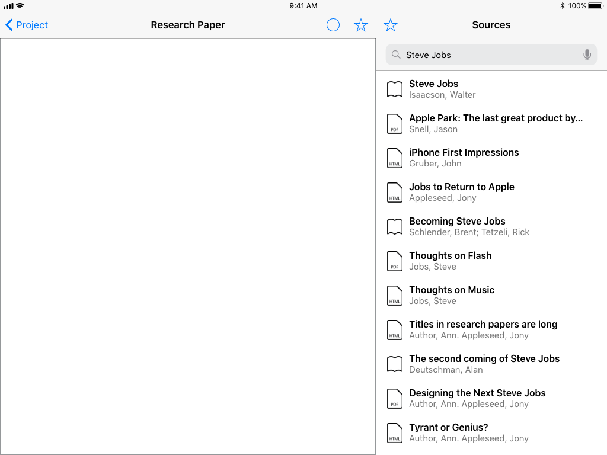This screenshot has width=607, height=455.
Task: Open book icon for Becoming Steve Jobs
Action: [394, 226]
